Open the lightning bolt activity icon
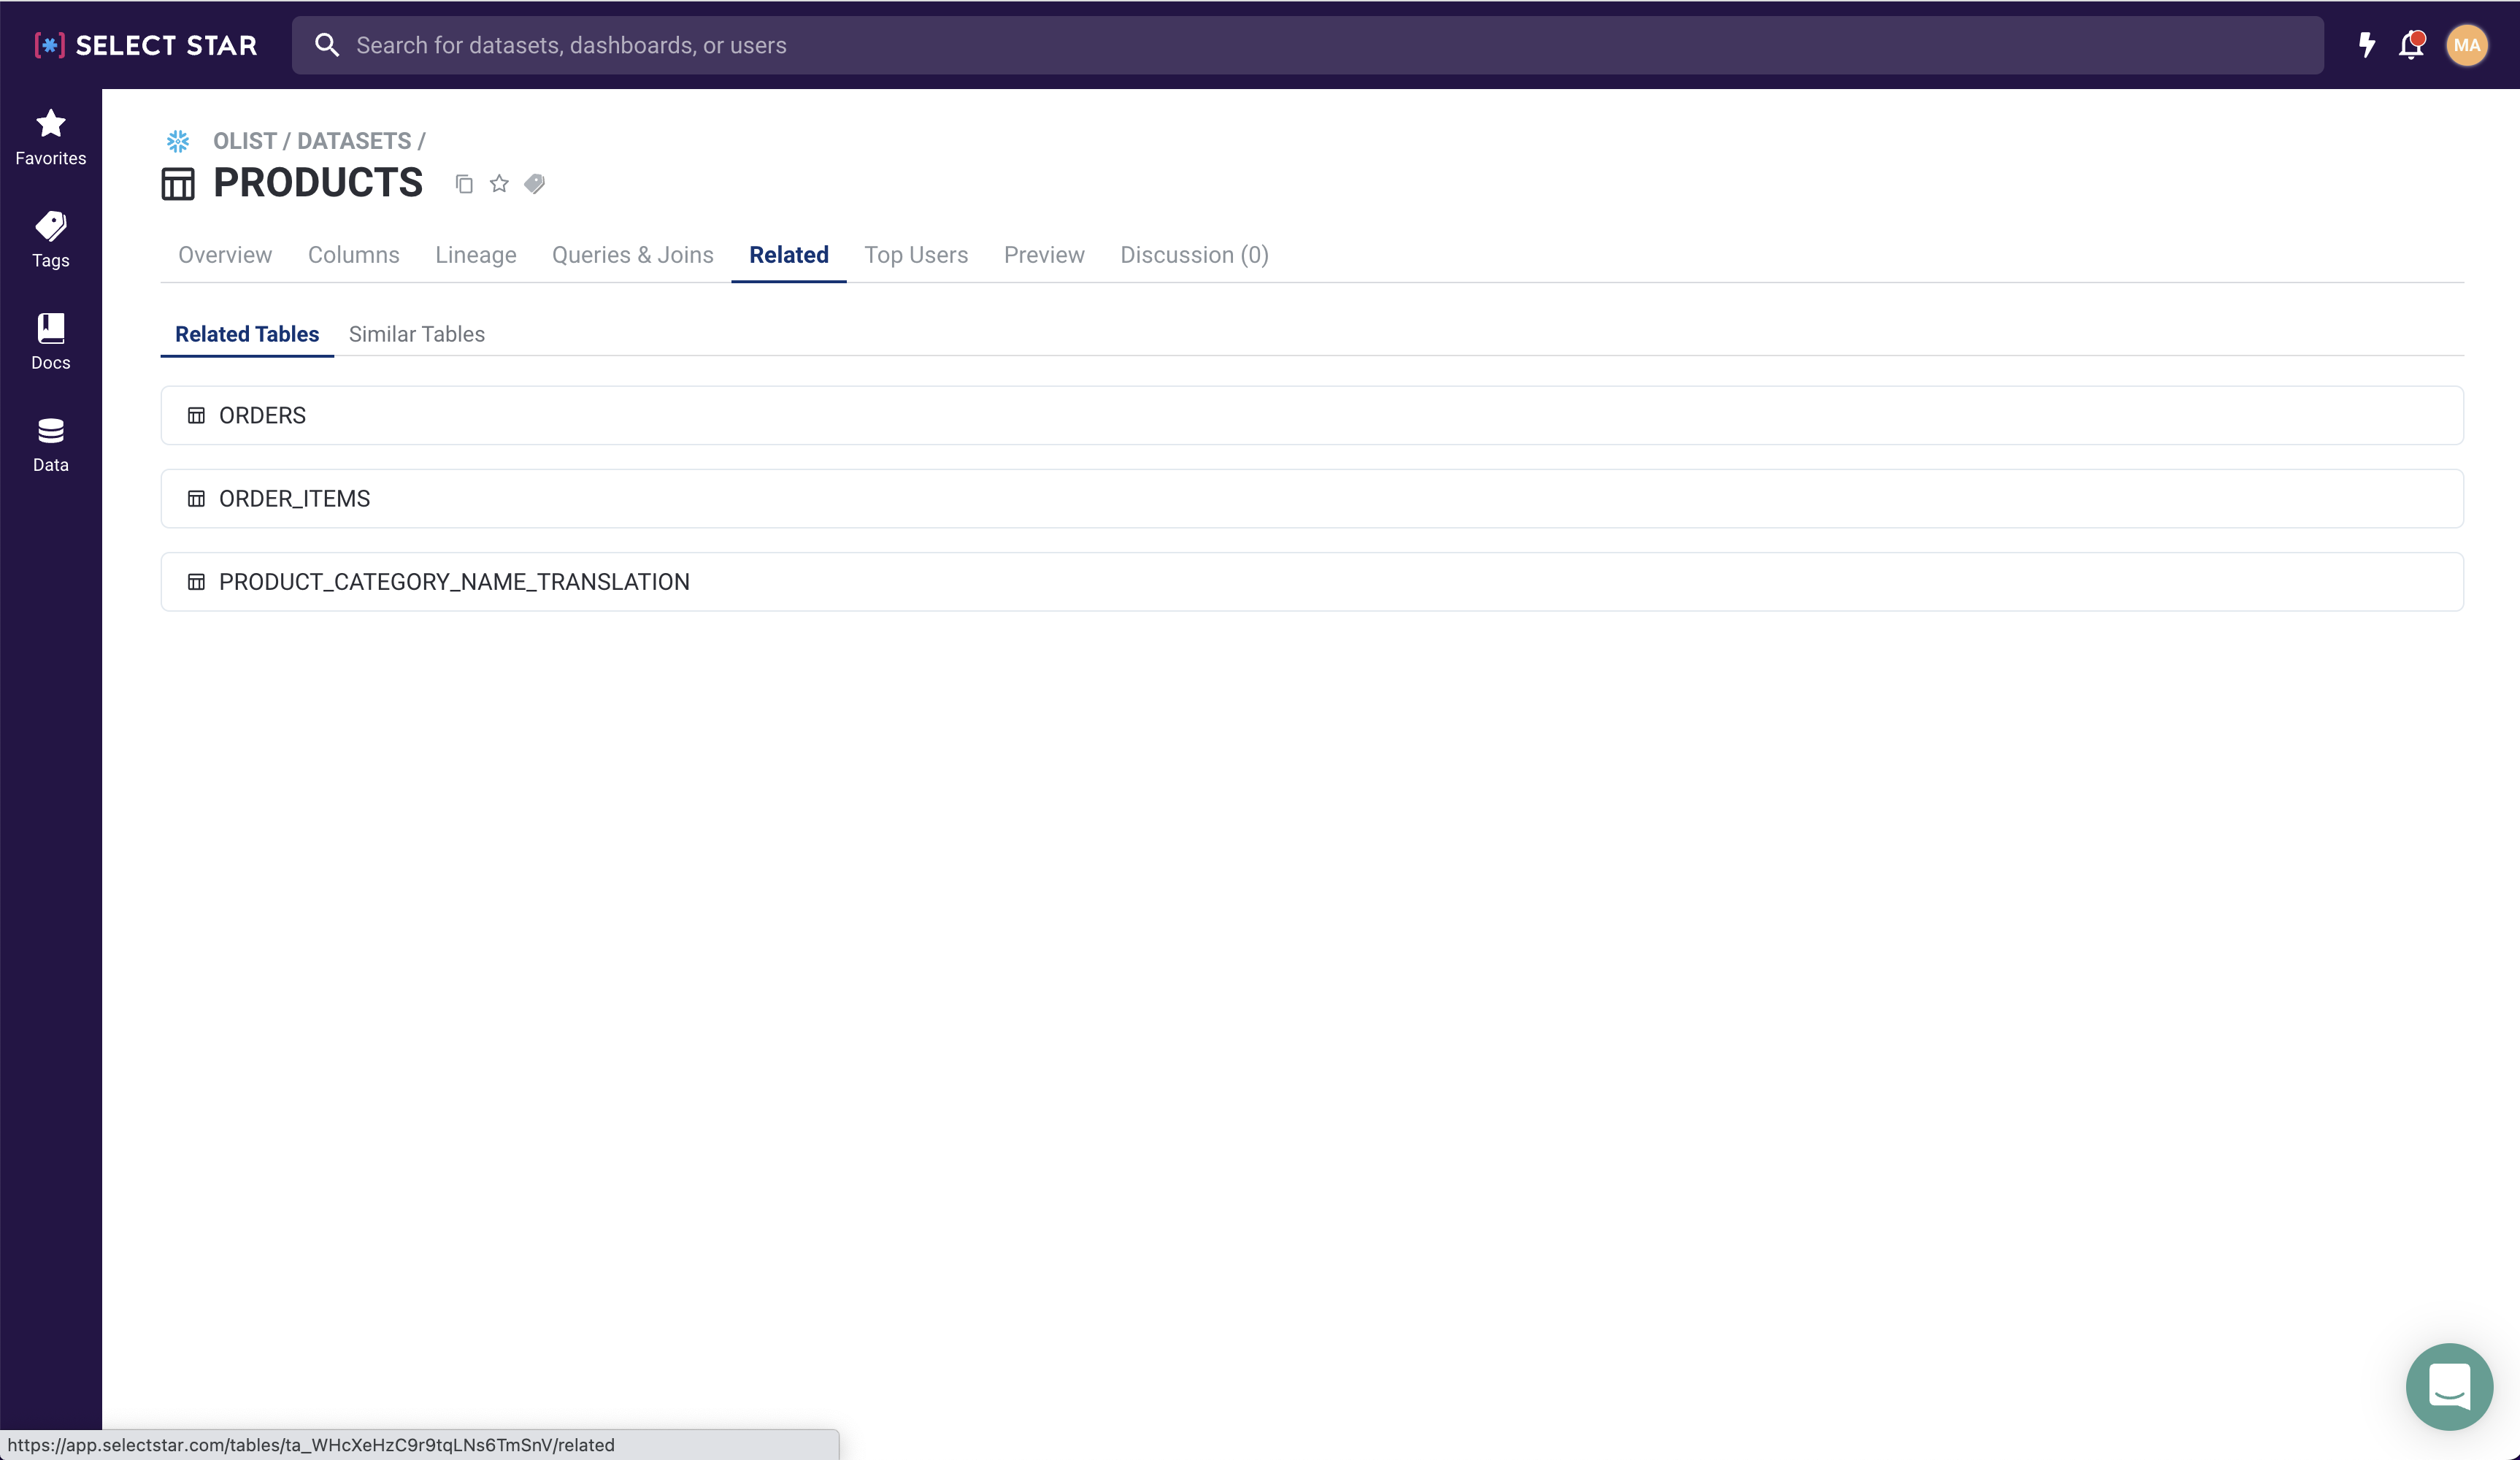This screenshot has width=2520, height=1460. pos(2366,45)
